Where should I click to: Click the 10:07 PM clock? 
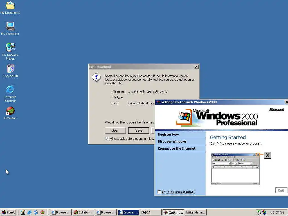tap(277, 213)
